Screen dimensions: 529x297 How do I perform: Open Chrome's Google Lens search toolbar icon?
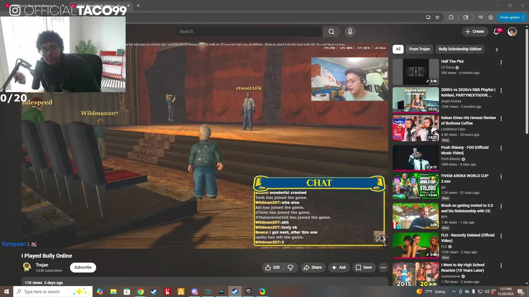coord(466,17)
